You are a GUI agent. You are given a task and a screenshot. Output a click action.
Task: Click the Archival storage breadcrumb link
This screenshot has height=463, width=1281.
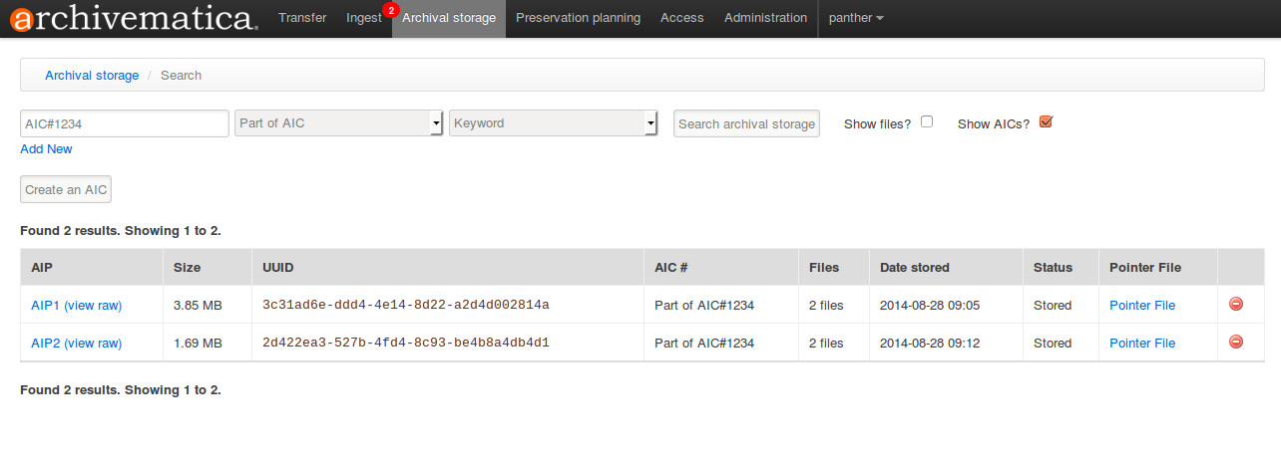(92, 76)
